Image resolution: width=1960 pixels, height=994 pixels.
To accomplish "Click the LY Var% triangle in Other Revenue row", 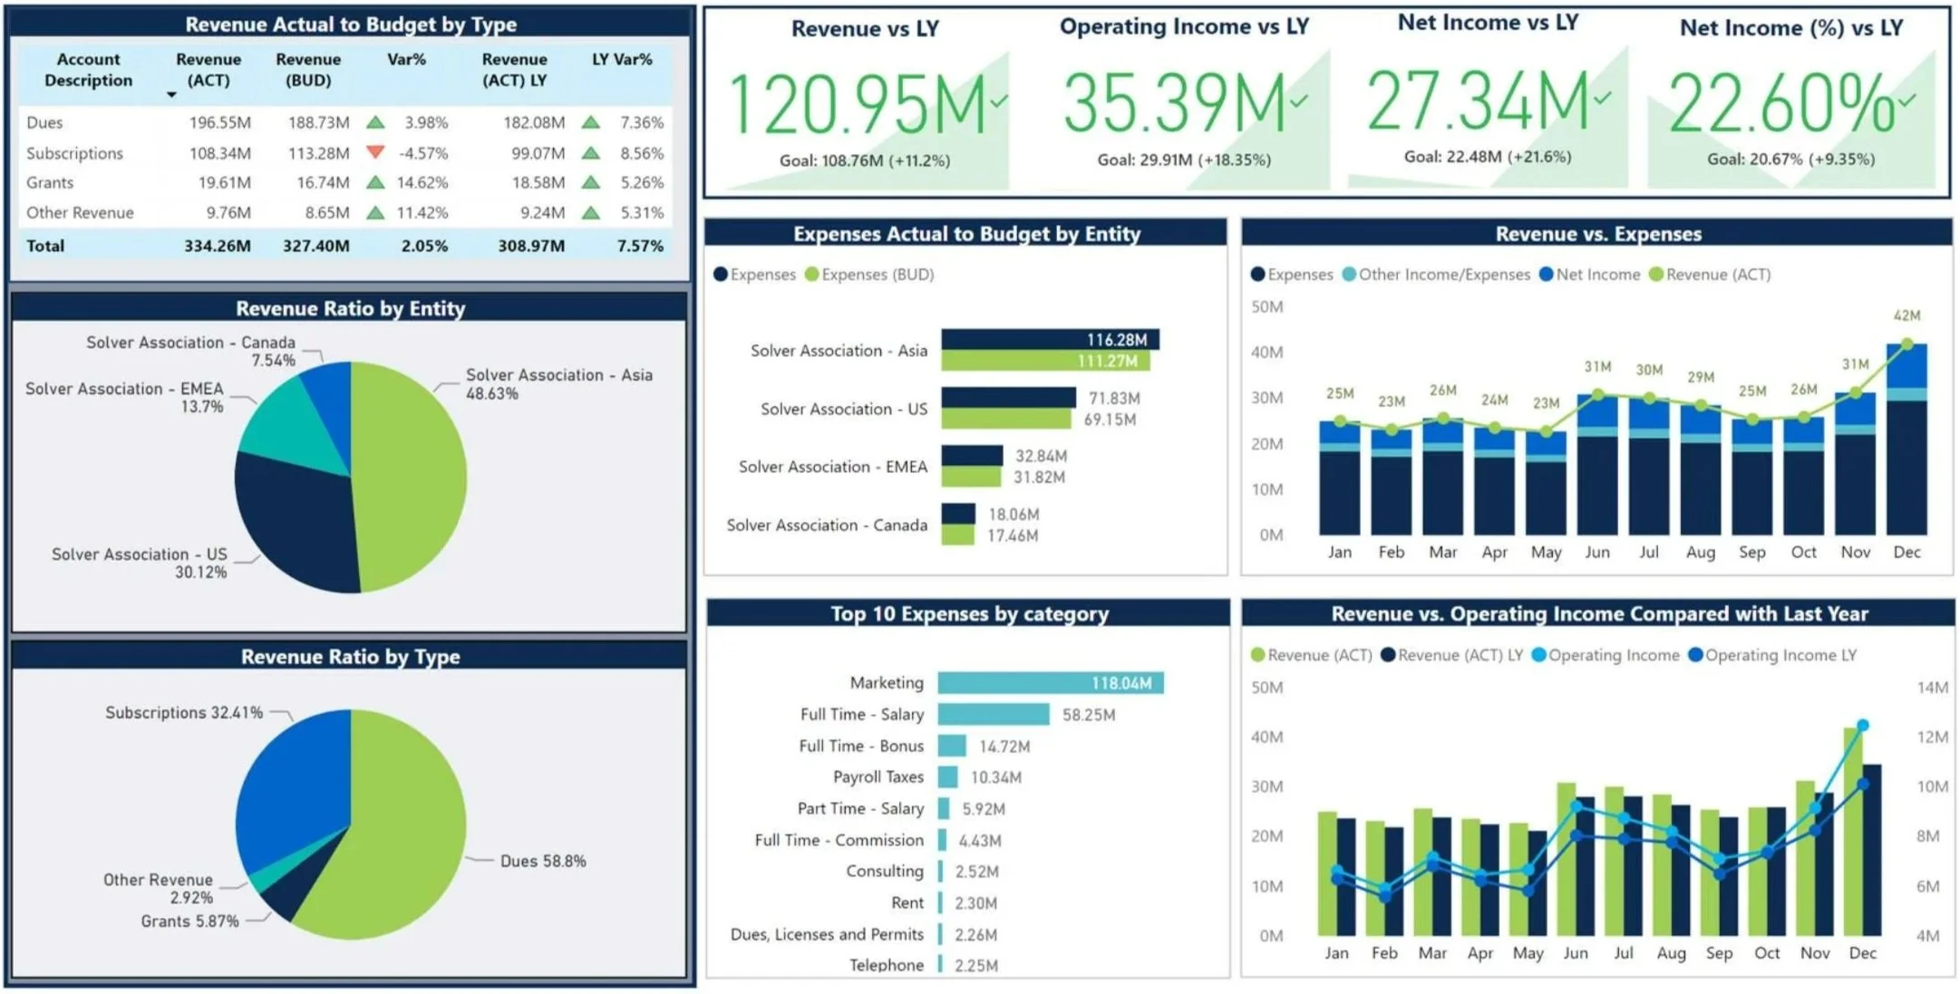I will coord(591,213).
